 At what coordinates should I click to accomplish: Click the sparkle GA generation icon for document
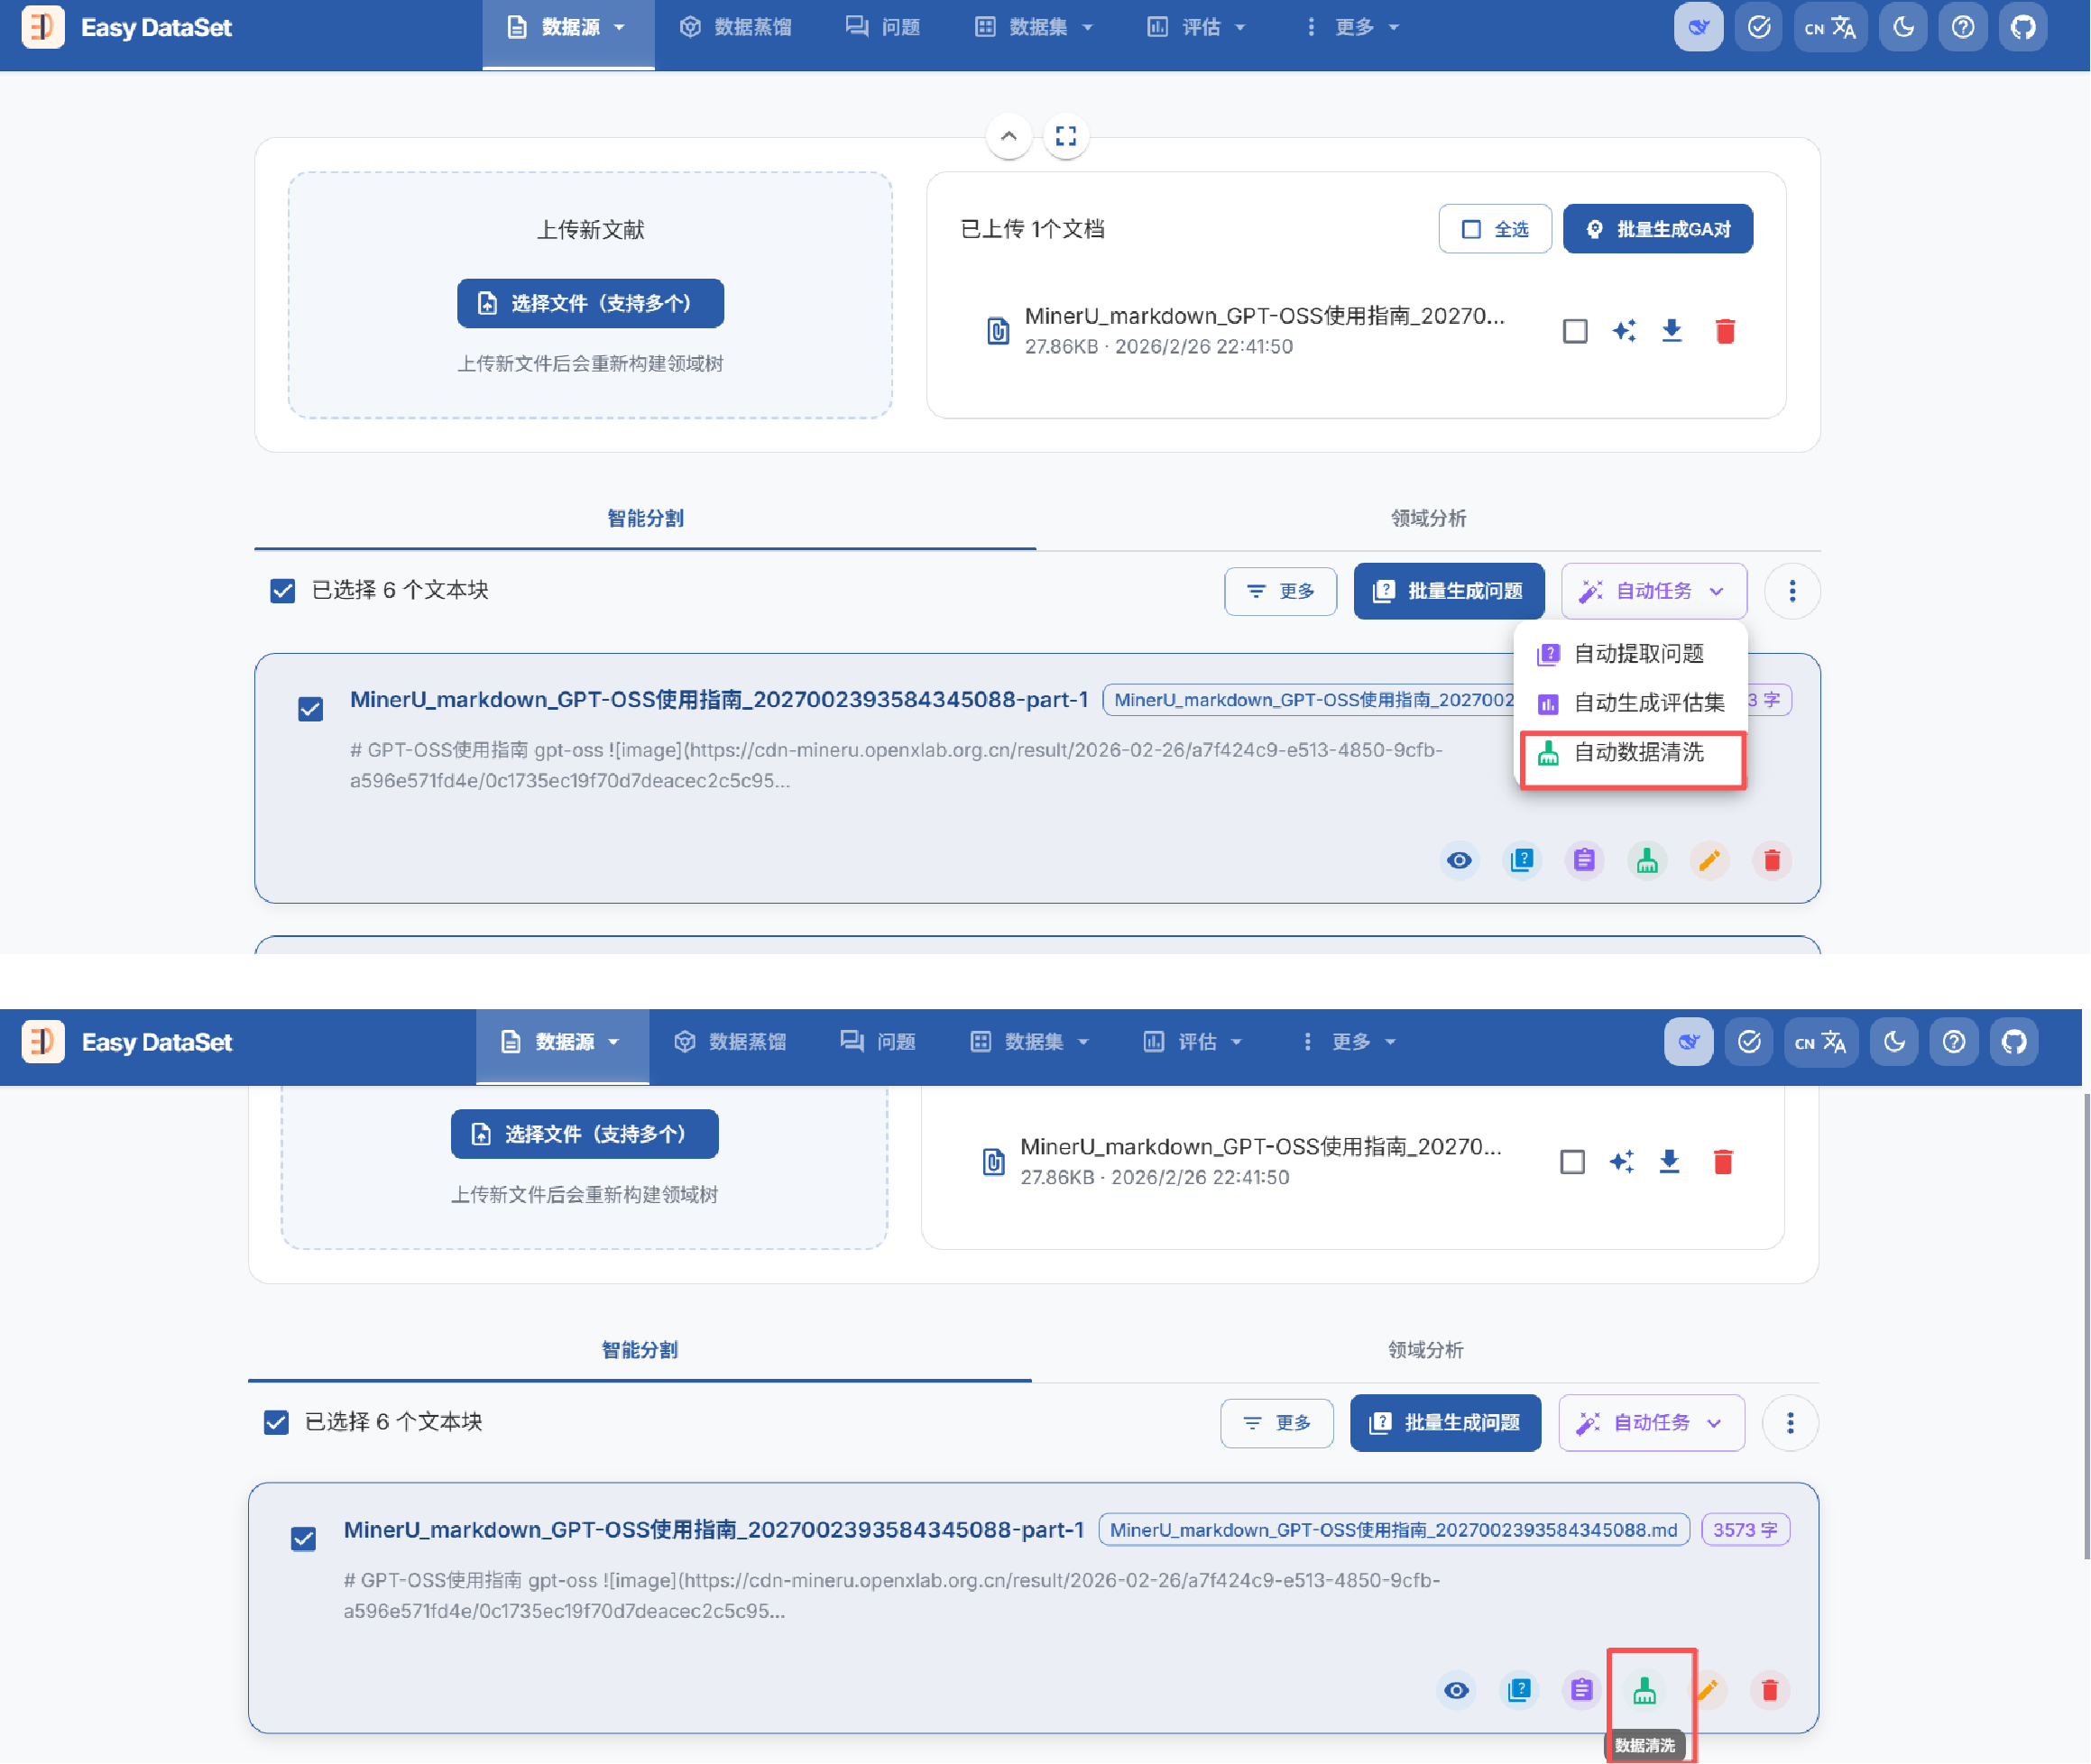point(1623,331)
